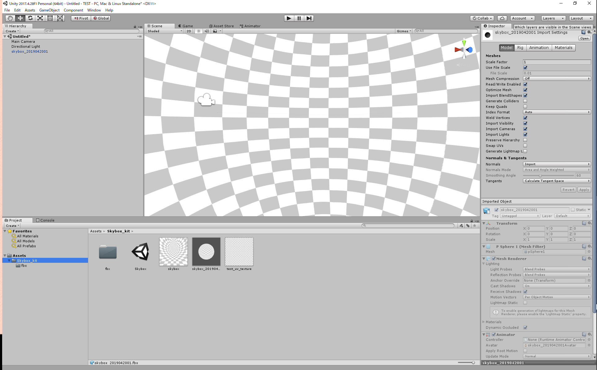Viewport: 597px width, 370px height.
Task: Select the Hand tool in the toolbar
Action: pyautogui.click(x=10, y=18)
